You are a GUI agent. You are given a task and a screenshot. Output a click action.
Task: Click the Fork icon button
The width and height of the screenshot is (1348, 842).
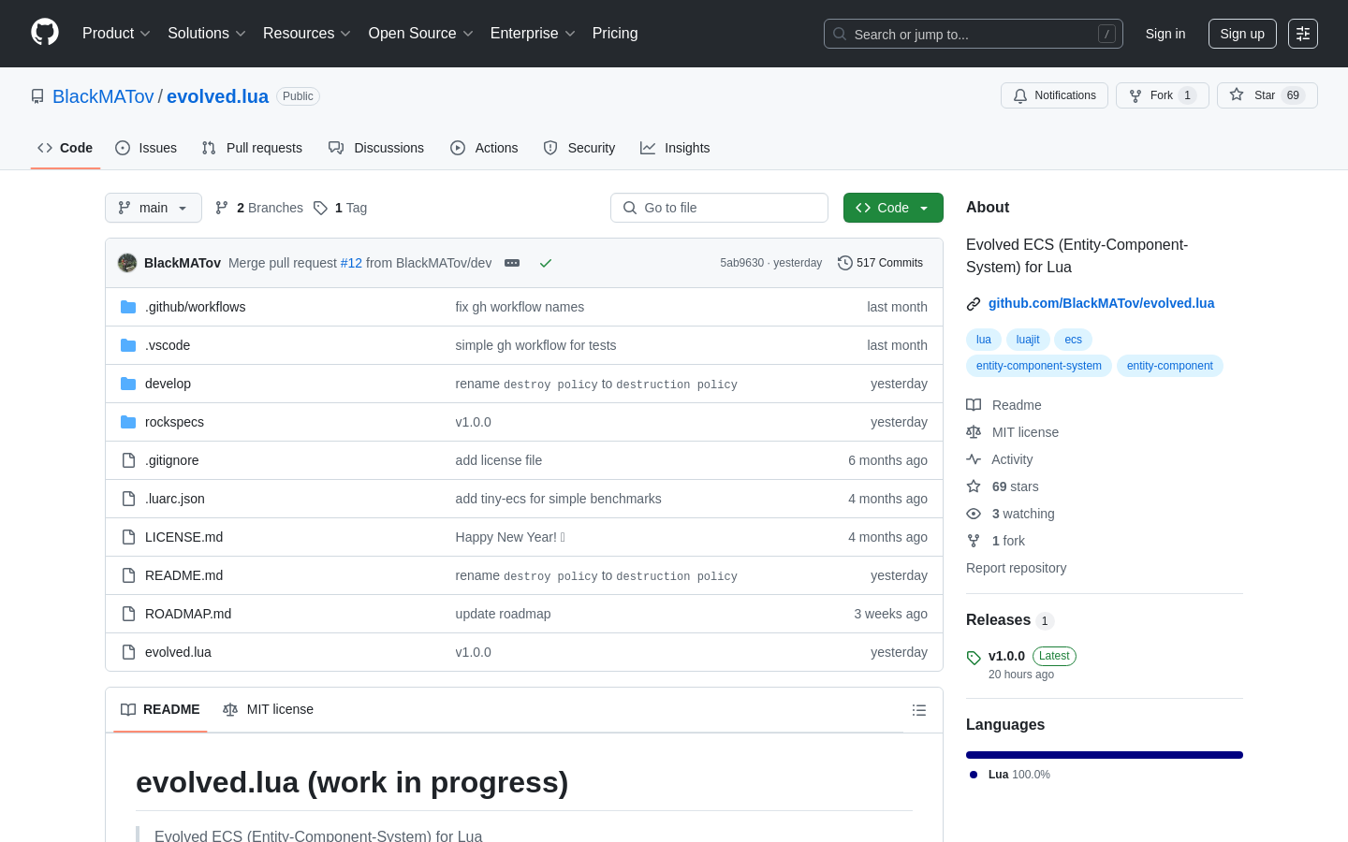point(1136,95)
